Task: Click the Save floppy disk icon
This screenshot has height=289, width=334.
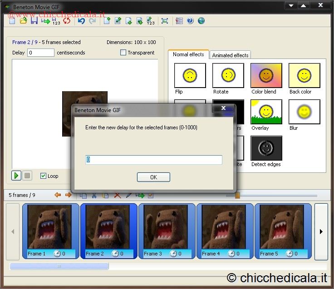Action: pyautogui.click(x=34, y=21)
